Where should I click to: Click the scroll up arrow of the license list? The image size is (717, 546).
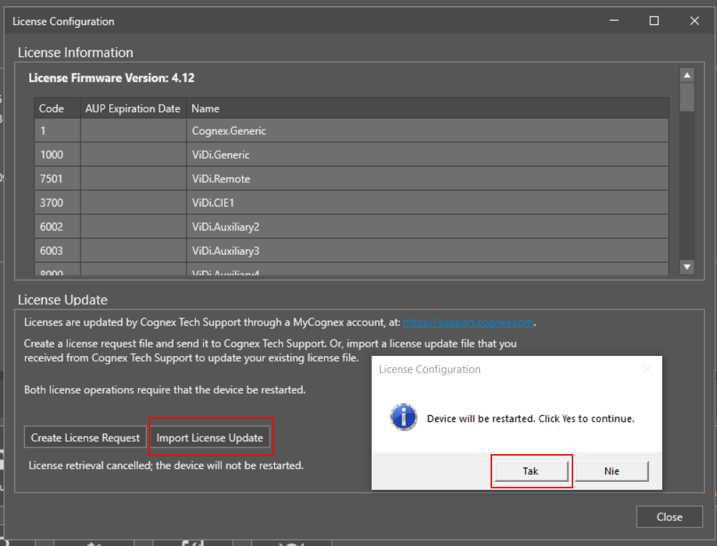pos(686,74)
